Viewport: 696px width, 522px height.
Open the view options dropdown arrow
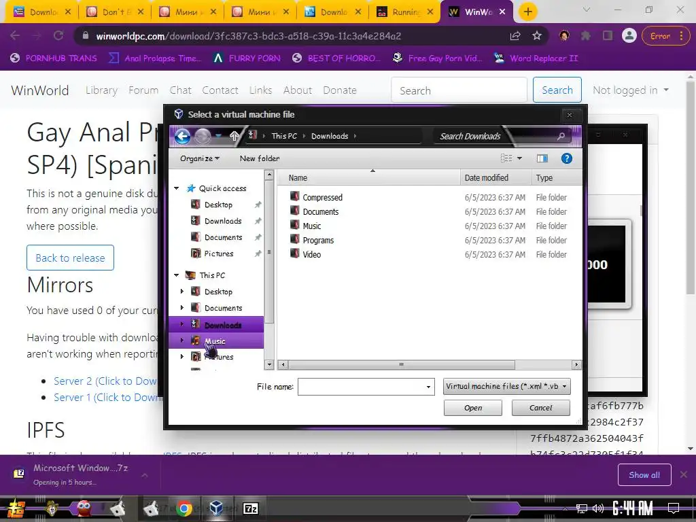pyautogui.click(x=519, y=158)
